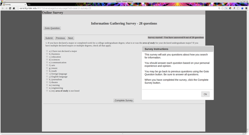Click the Complete Survey button
This screenshot has width=249, height=135.
(124, 101)
